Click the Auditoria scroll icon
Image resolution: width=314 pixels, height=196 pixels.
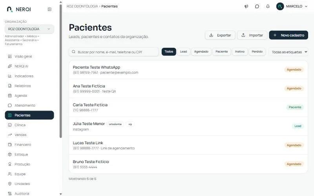click(9, 194)
